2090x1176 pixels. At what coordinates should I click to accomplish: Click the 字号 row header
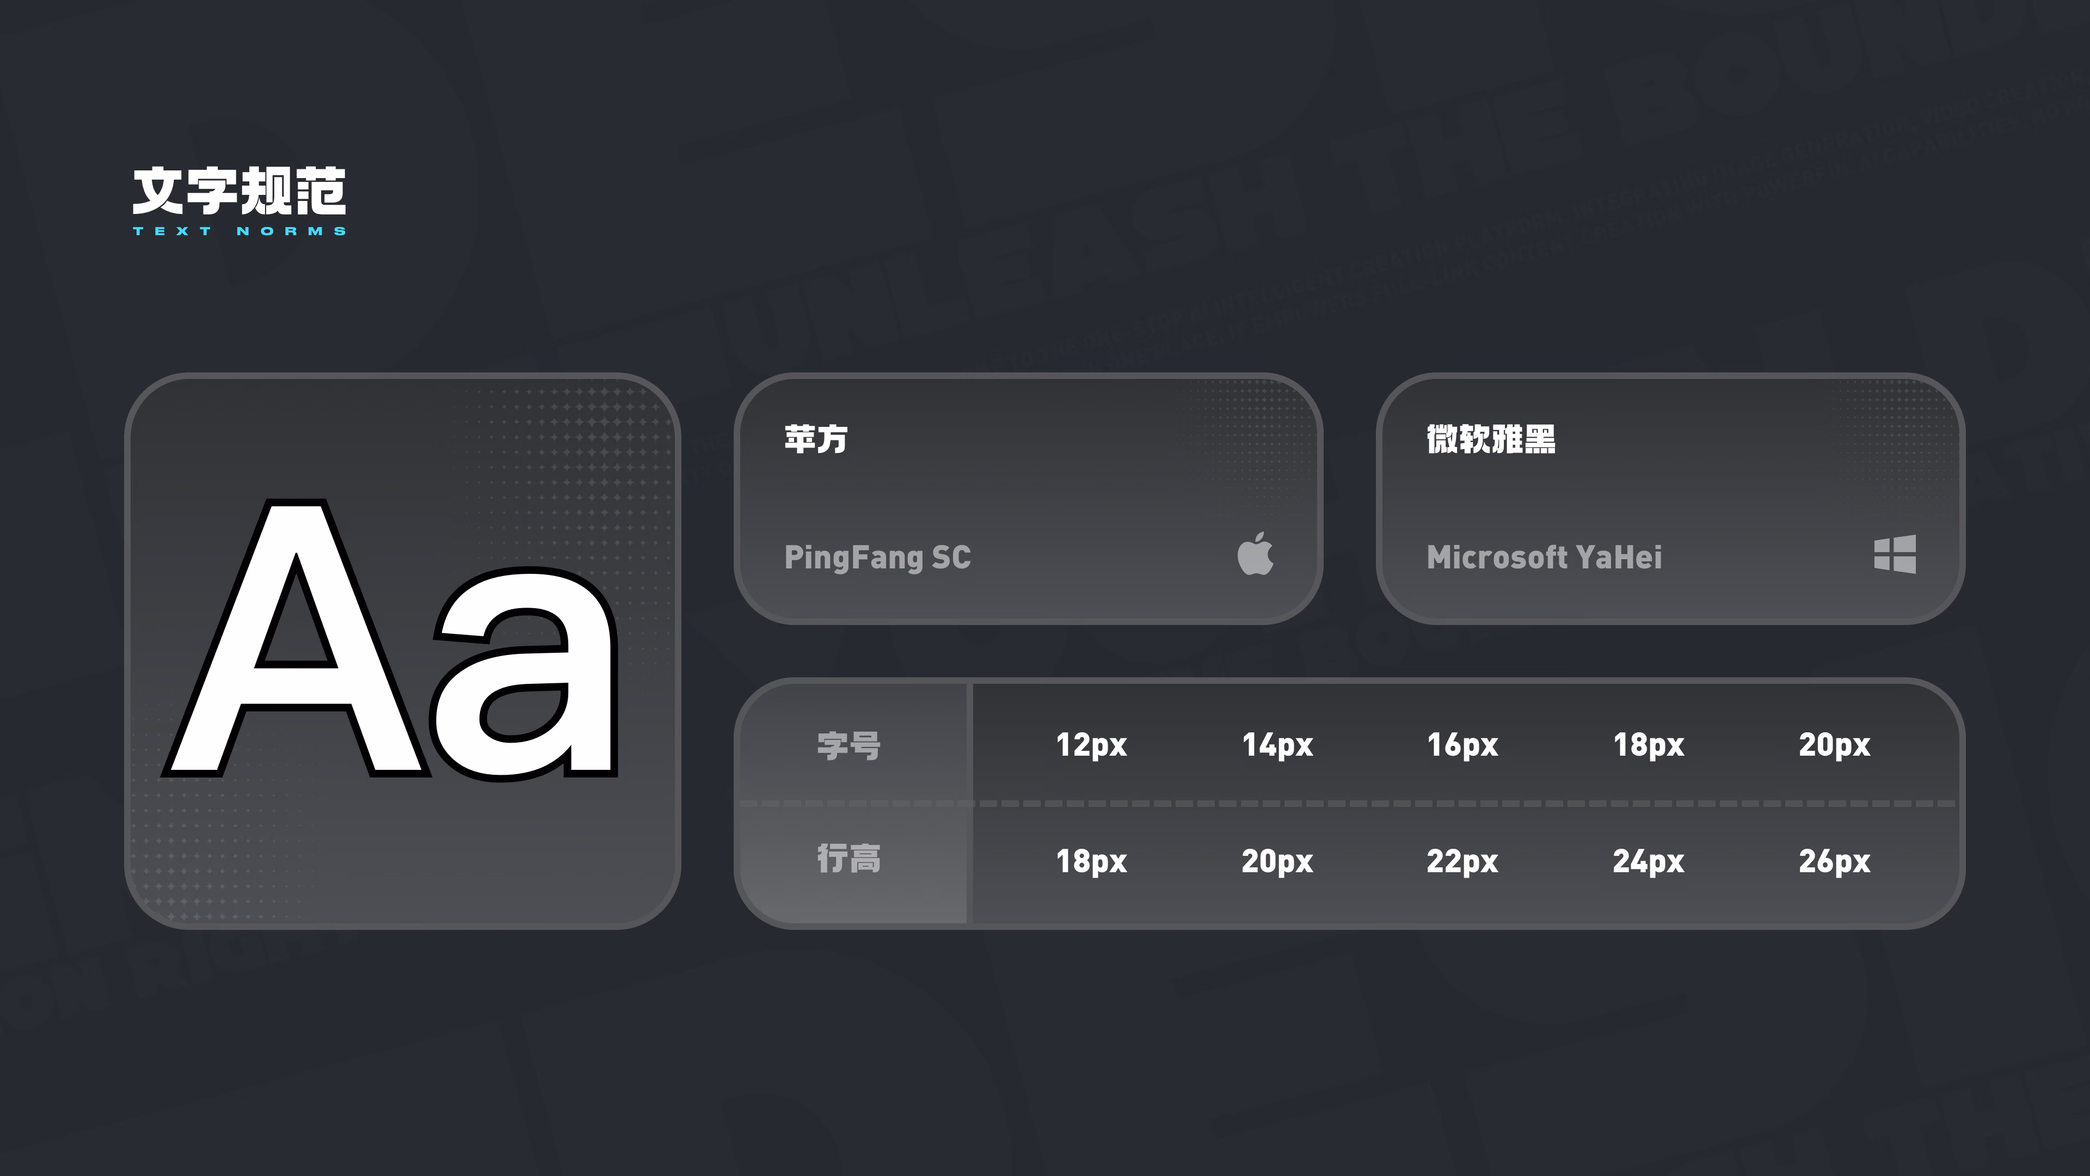tap(849, 746)
